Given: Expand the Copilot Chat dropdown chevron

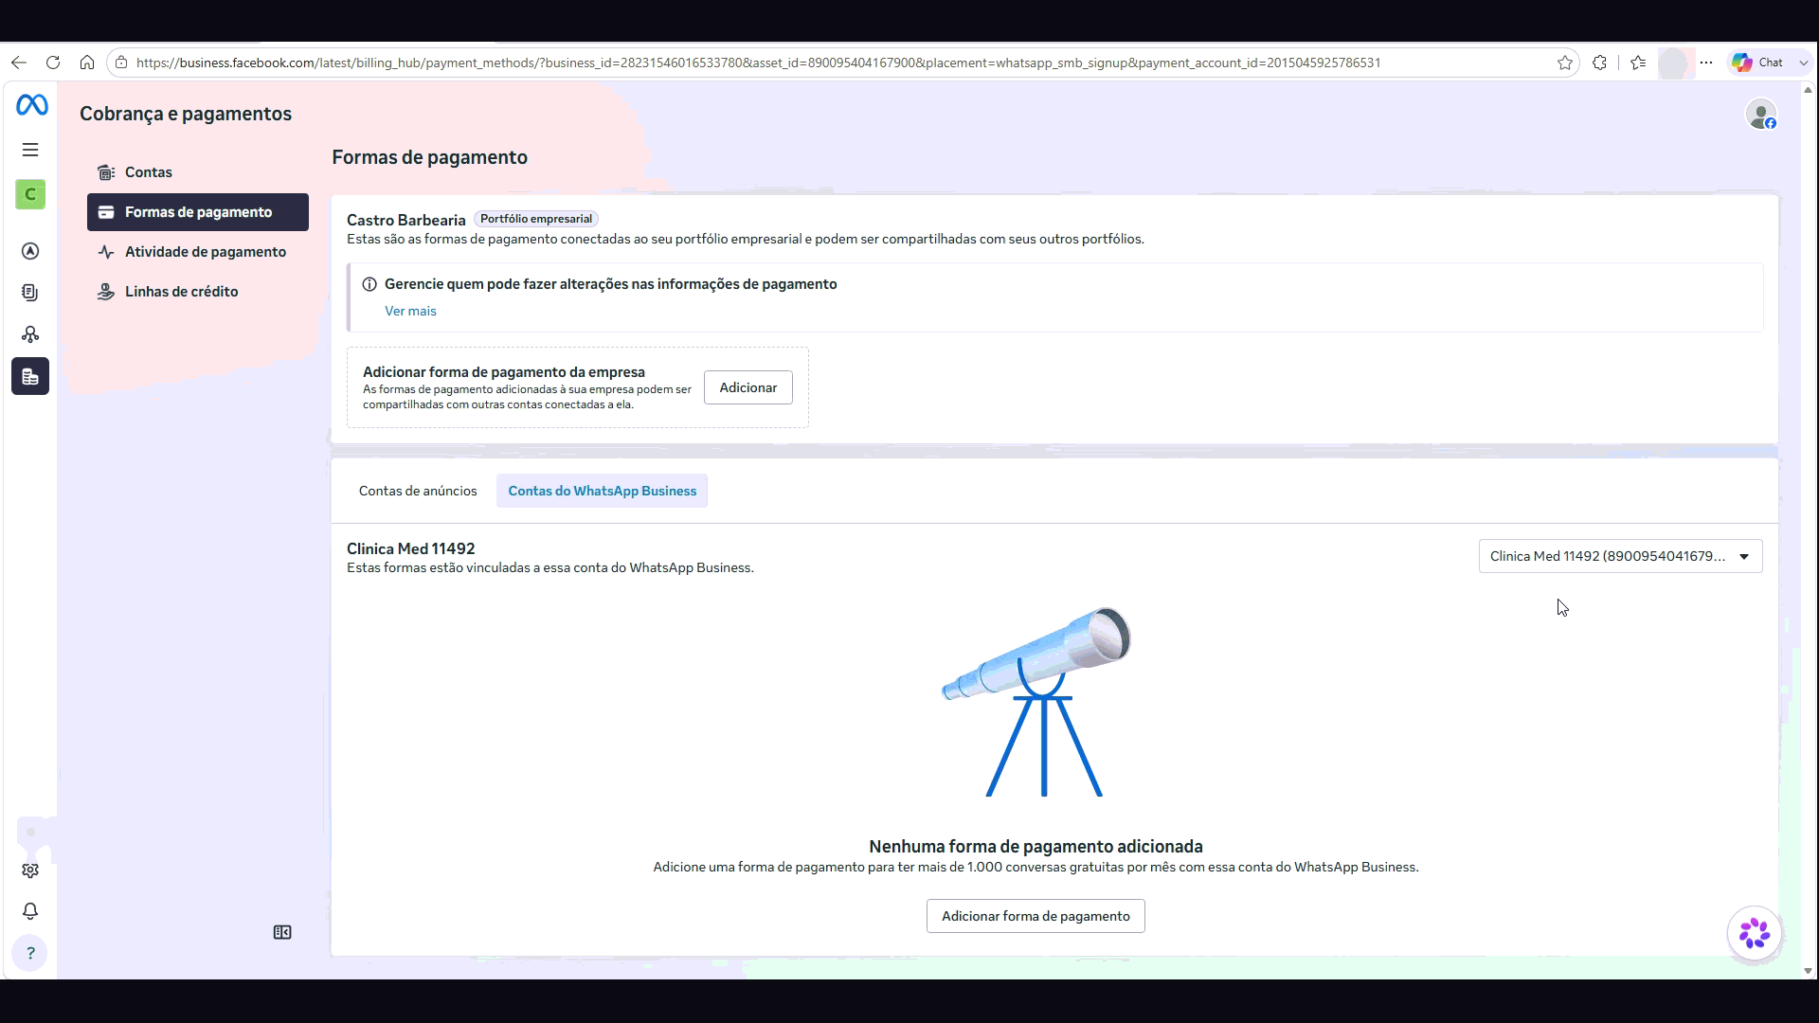Looking at the screenshot, I should point(1803,63).
